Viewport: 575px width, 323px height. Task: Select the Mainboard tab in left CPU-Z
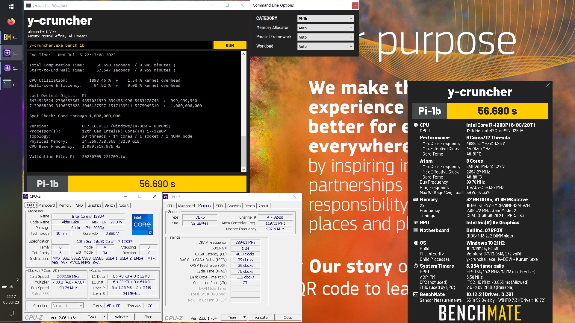coord(47,205)
